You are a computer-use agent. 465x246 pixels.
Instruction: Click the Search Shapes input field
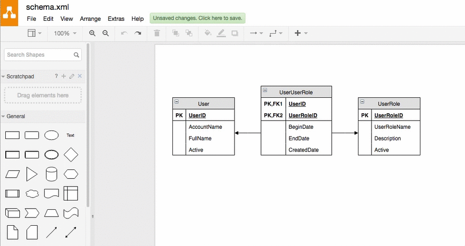[39, 55]
